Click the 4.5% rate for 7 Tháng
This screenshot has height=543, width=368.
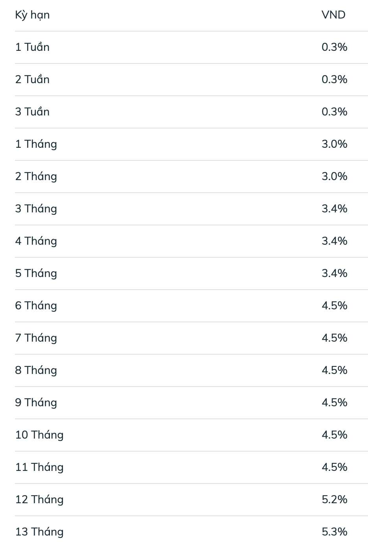334,338
